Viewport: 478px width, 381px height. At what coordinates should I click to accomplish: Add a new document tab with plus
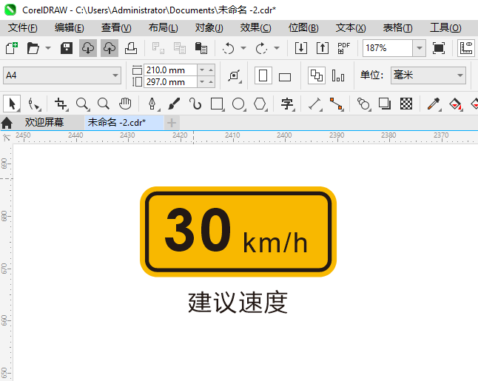[x=172, y=123]
